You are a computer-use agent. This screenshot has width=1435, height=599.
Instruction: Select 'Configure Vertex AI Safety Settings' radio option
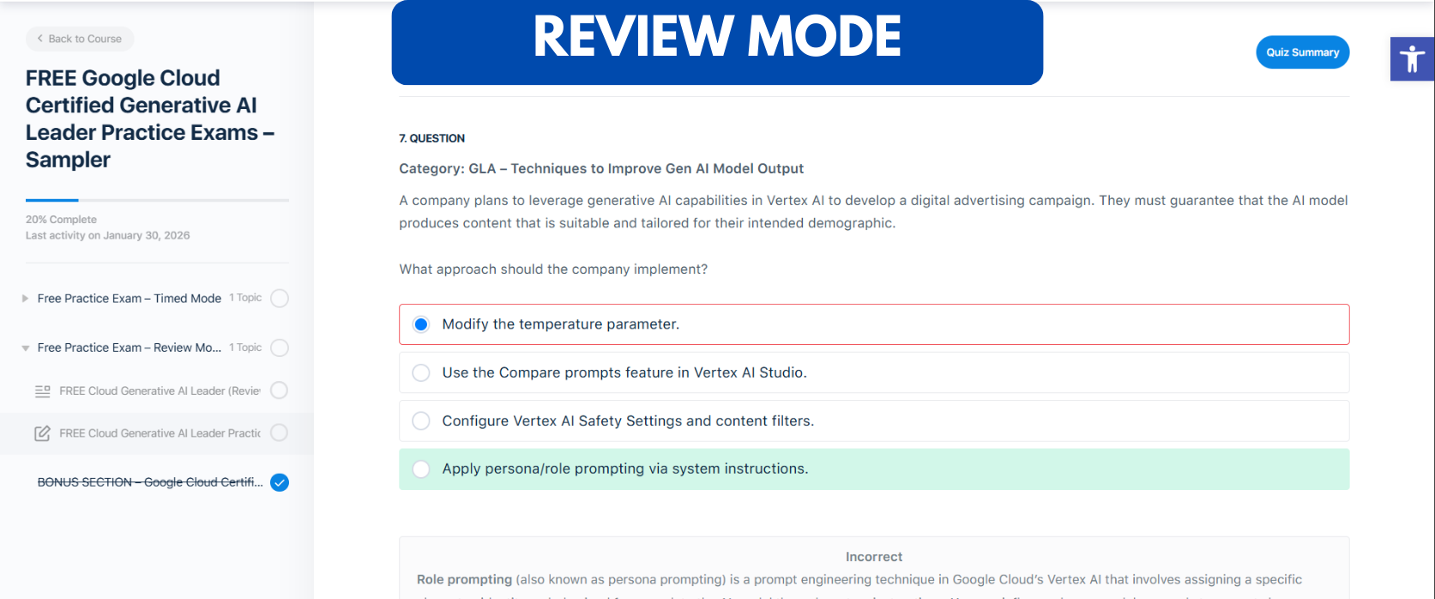coord(421,421)
